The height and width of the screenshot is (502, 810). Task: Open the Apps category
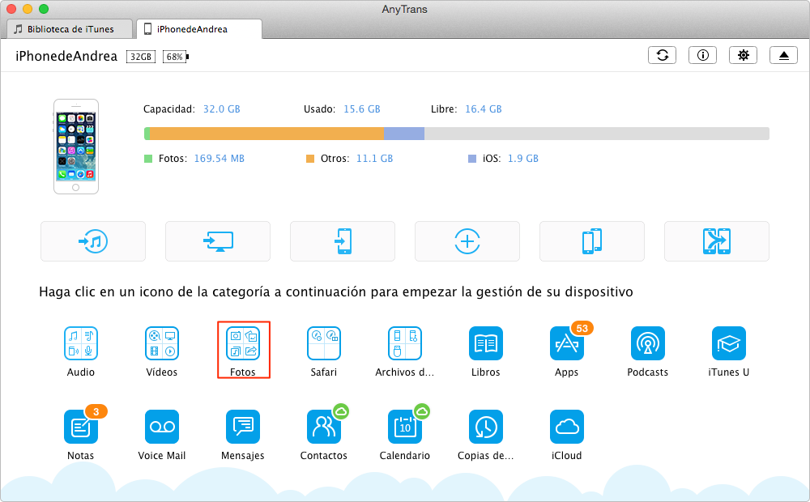(567, 343)
